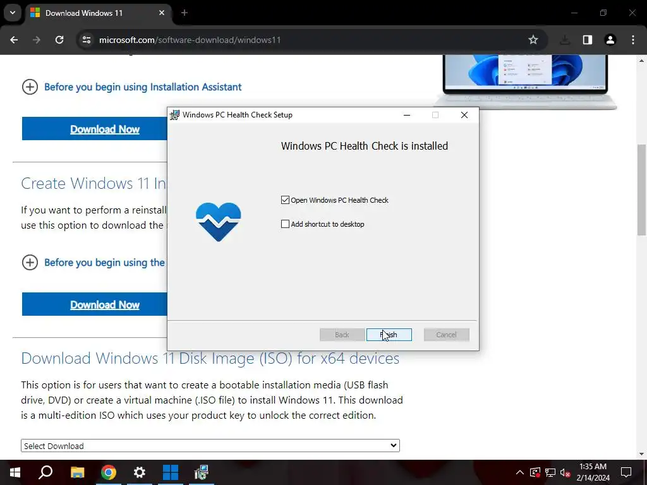The image size is (647, 485).
Task: Click Download Now under Create Windows 11 Installation
Action: (x=95, y=304)
